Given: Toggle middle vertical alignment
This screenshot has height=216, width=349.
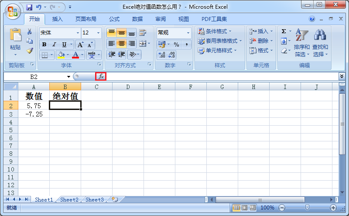Looking at the screenshot, I should (121, 33).
